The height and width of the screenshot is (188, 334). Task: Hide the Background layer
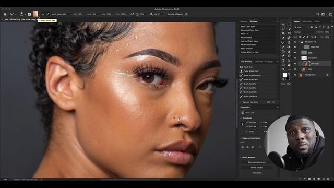pos(295,75)
